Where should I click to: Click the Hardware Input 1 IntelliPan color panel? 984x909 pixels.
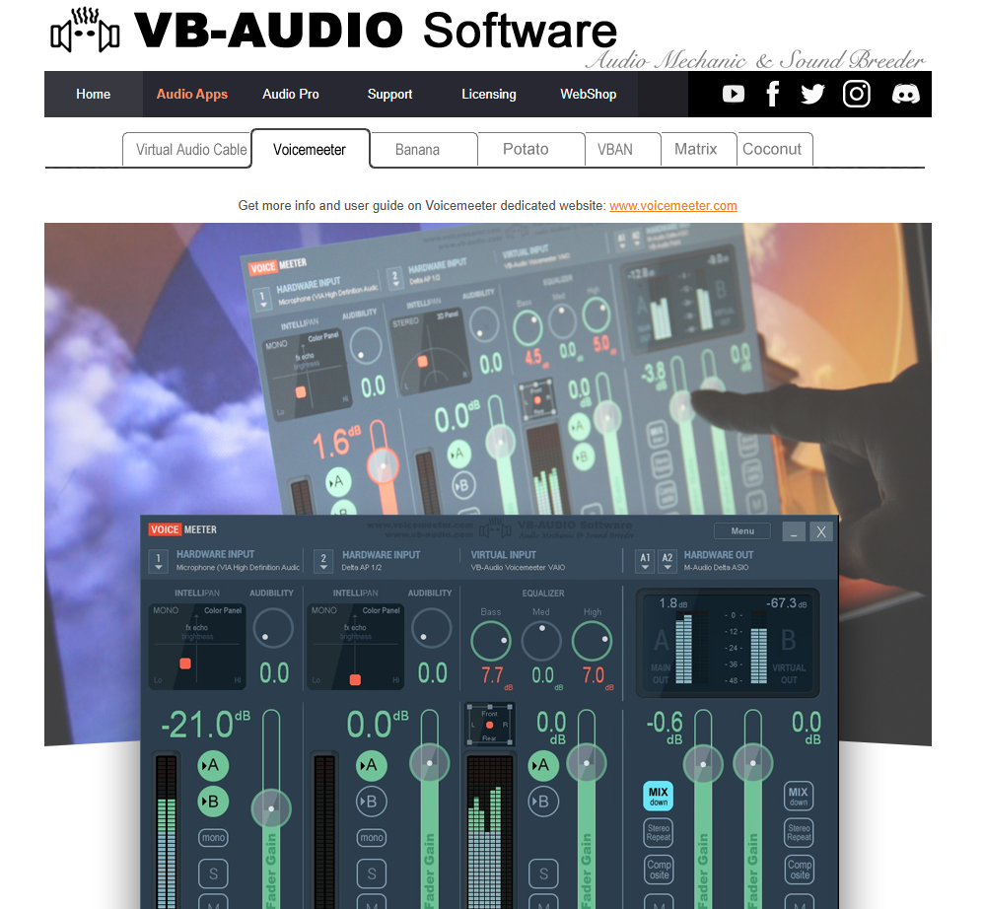(196, 647)
